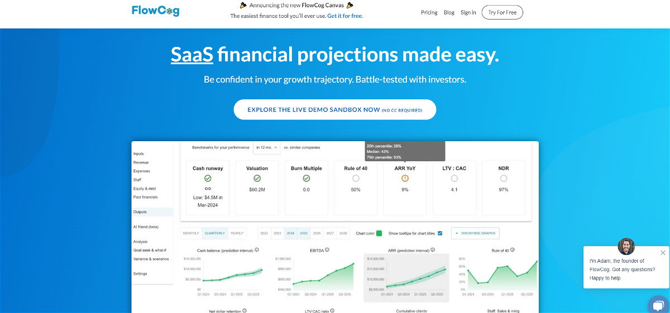The height and width of the screenshot is (313, 670).
Task: Click the ARR YoY warning icon
Action: click(405, 179)
